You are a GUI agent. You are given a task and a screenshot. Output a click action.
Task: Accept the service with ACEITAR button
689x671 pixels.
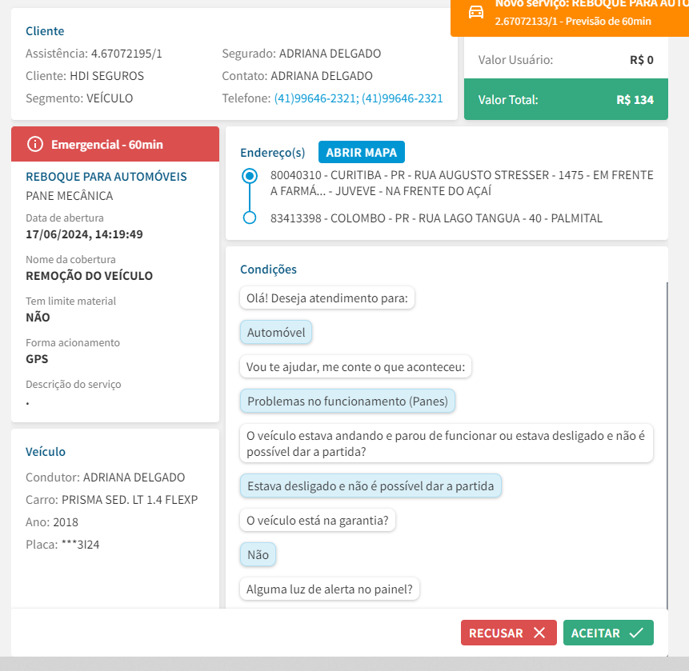(608, 633)
